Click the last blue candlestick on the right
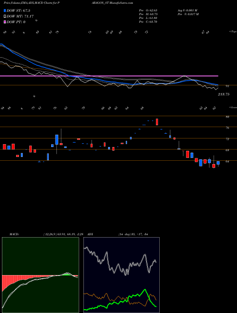This screenshot has width=237, height=313. (x=218, y=163)
